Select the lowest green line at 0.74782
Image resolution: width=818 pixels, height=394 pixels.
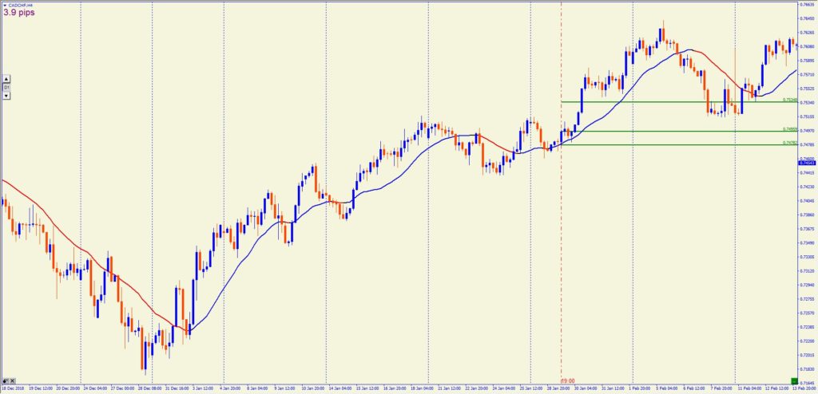pyautogui.click(x=671, y=144)
